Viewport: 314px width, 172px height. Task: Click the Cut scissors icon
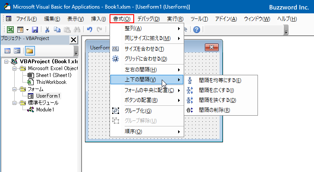47,30
